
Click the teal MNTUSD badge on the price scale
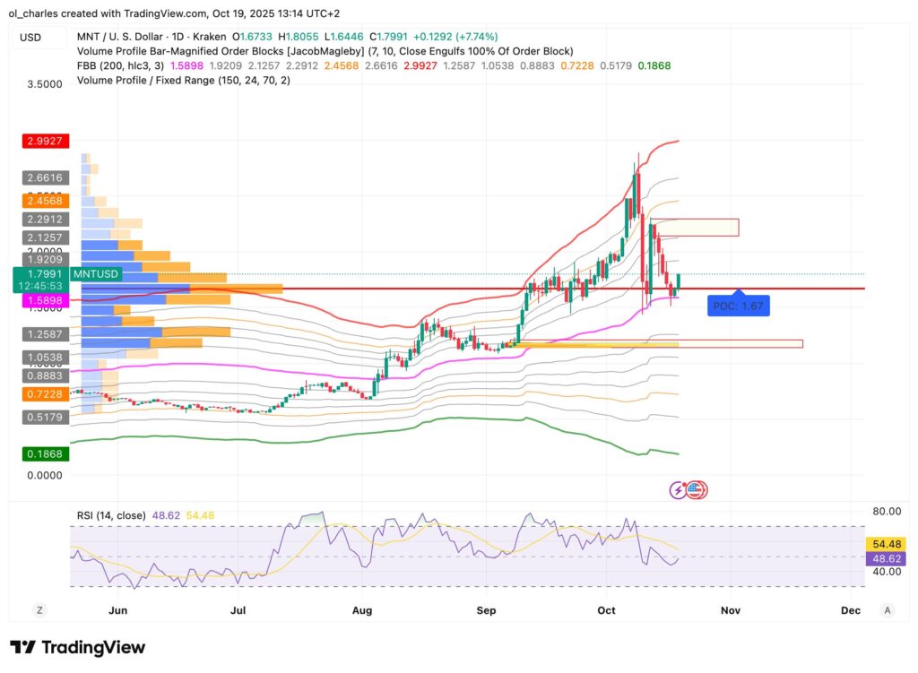point(96,273)
